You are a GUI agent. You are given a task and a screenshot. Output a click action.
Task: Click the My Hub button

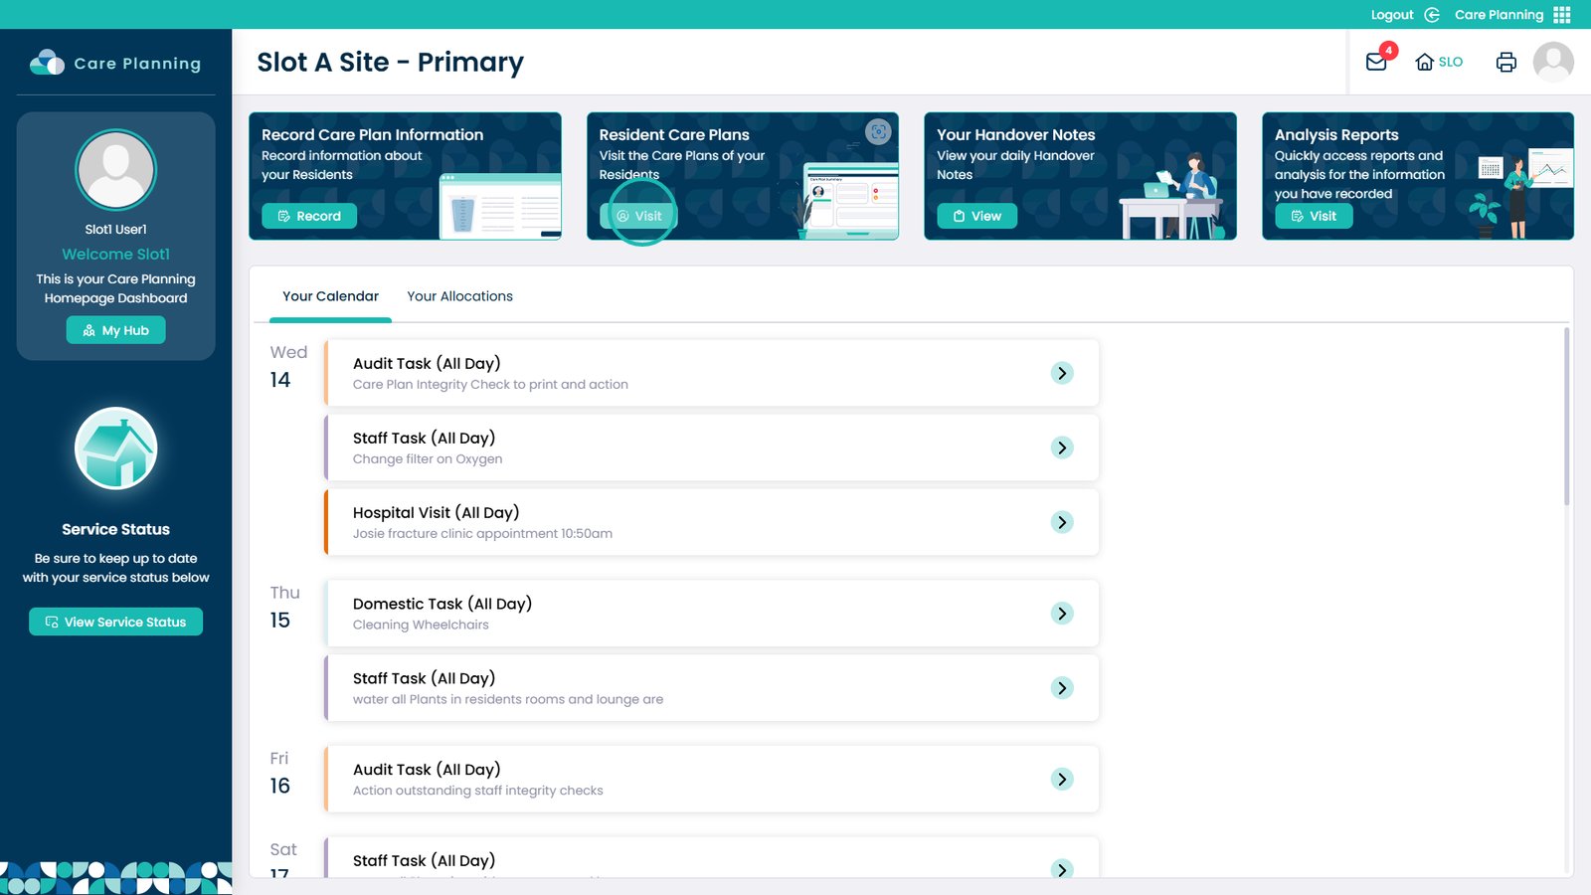(116, 330)
